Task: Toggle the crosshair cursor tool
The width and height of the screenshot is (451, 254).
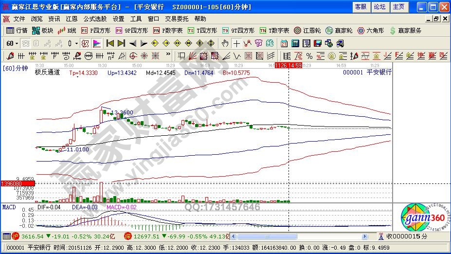Action: click(x=236, y=43)
